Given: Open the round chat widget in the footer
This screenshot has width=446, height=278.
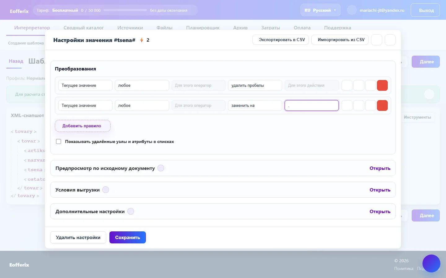Looking at the screenshot, I should 431,263.
